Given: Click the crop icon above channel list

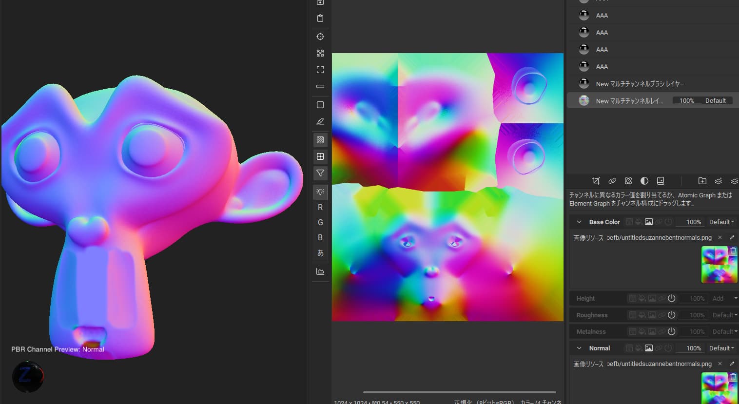Looking at the screenshot, I should pos(596,181).
